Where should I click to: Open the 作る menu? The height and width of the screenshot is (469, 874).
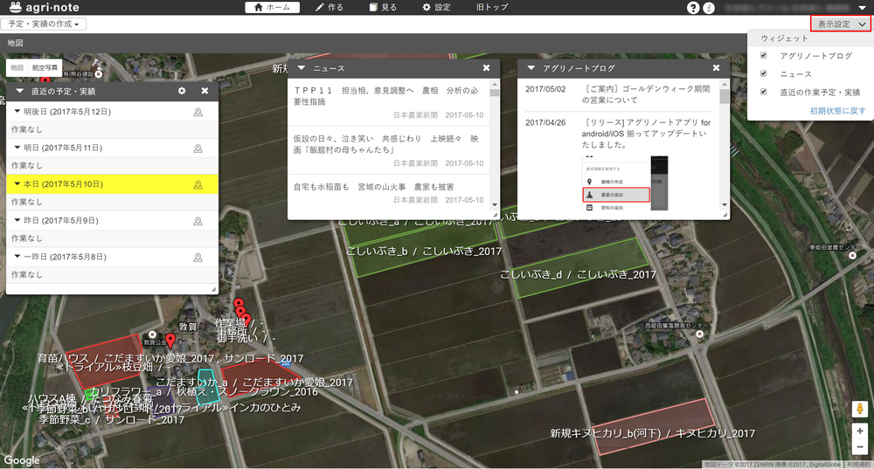[329, 7]
